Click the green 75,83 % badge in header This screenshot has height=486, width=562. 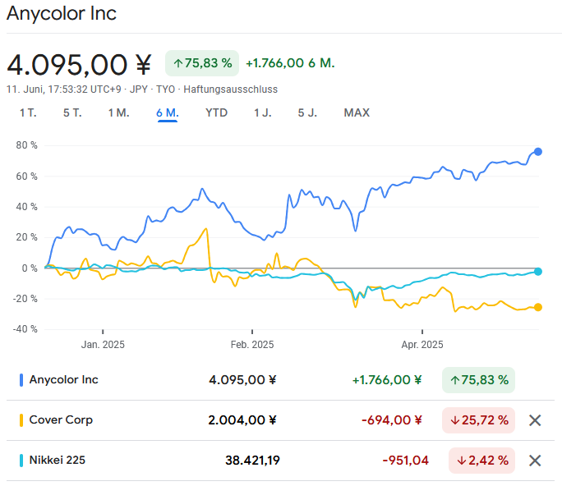(202, 63)
